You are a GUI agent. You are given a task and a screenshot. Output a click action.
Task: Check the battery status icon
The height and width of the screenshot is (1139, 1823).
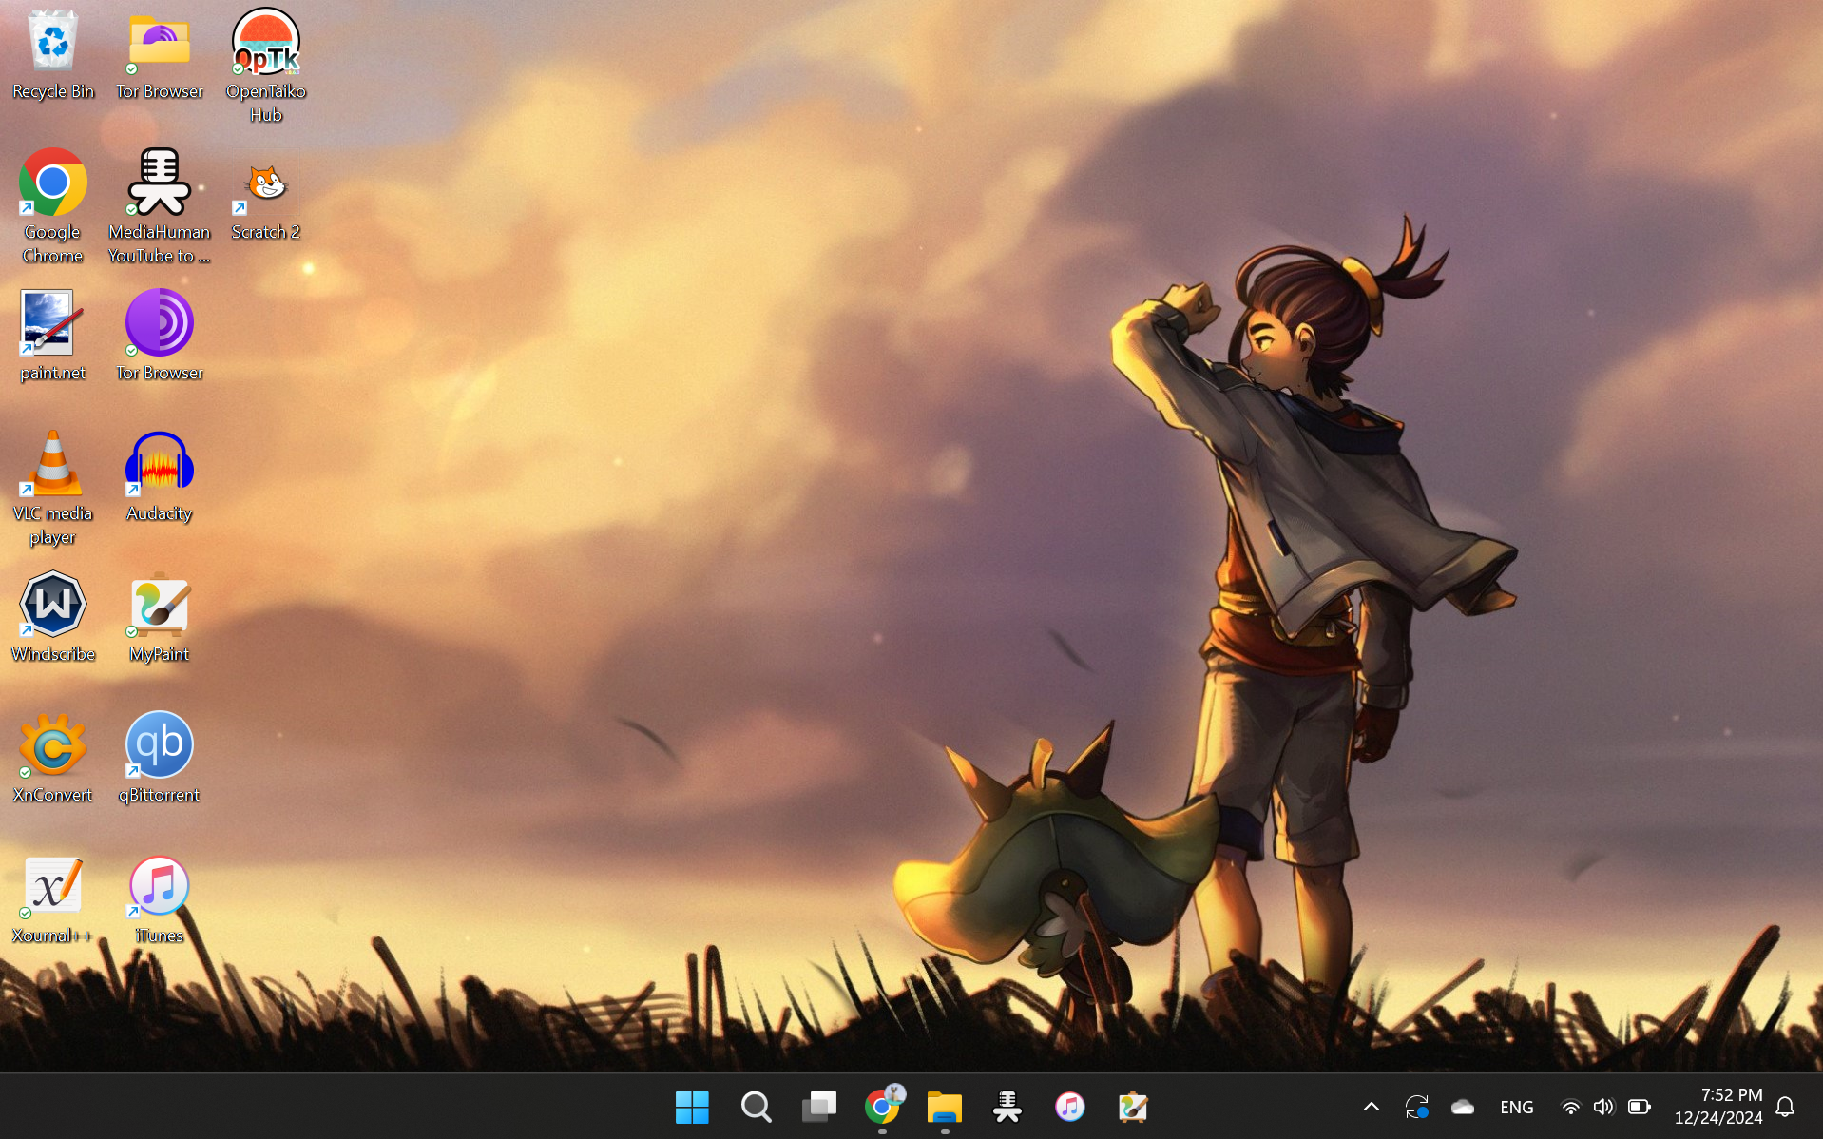pos(1639,1107)
